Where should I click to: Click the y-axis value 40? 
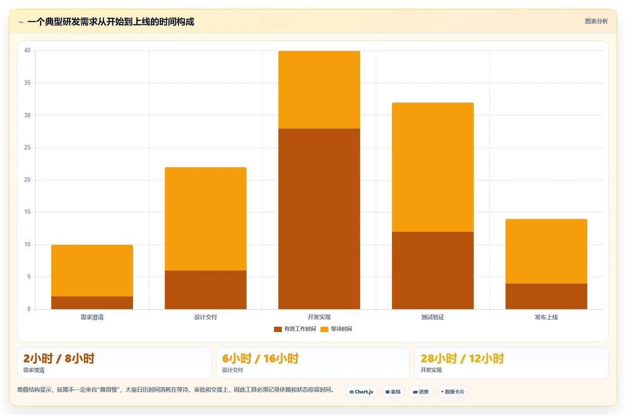pos(27,51)
